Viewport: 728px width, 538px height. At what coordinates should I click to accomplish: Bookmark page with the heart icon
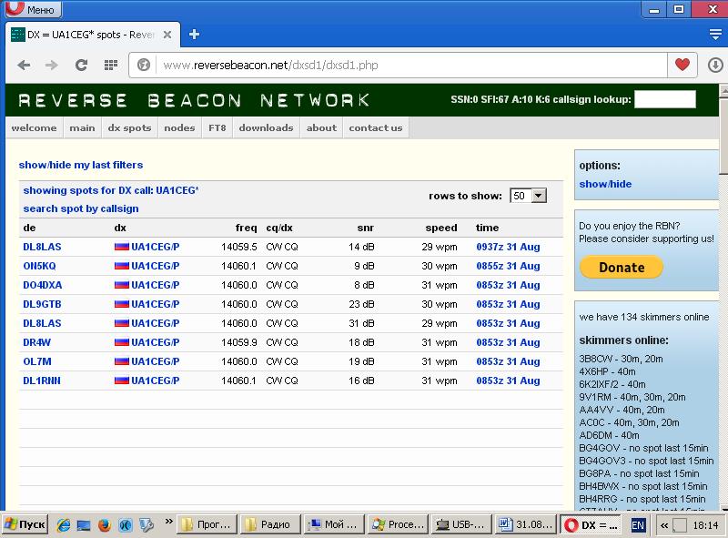pyautogui.click(x=682, y=65)
